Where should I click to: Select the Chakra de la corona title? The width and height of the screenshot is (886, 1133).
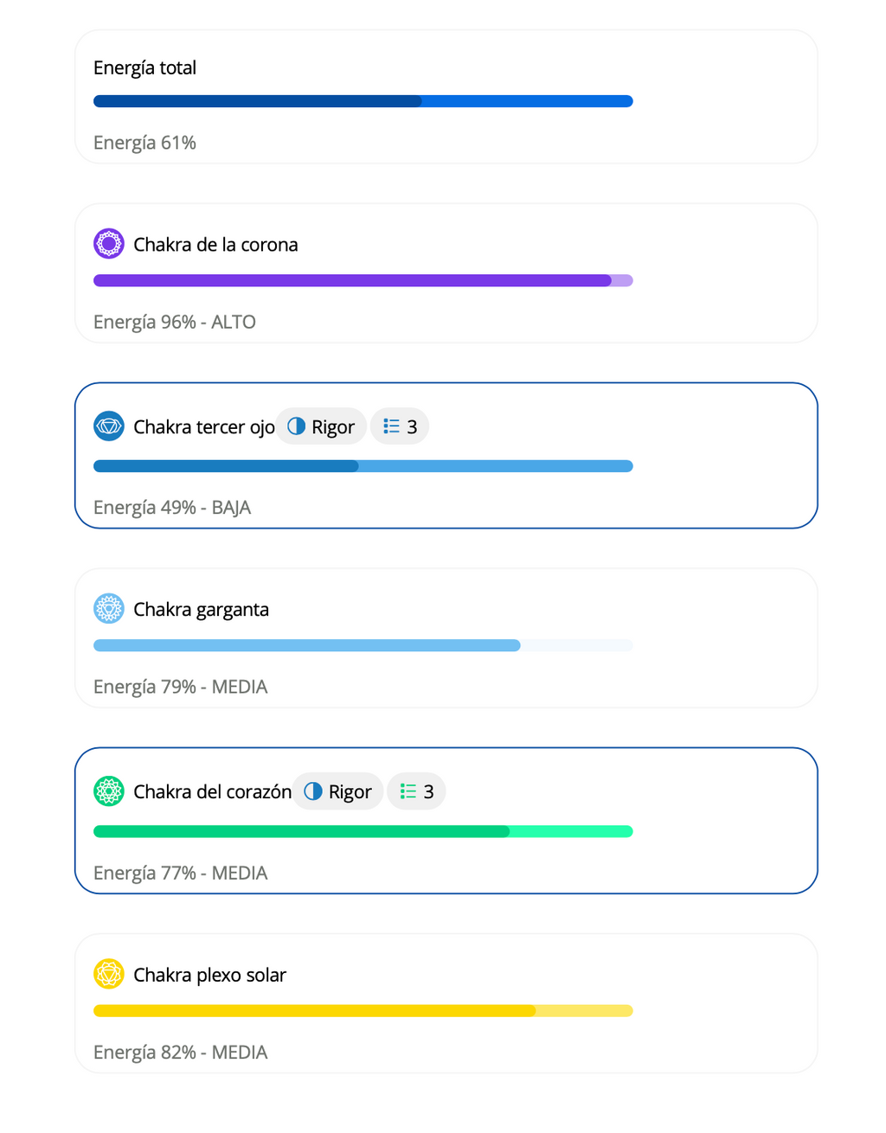(215, 245)
